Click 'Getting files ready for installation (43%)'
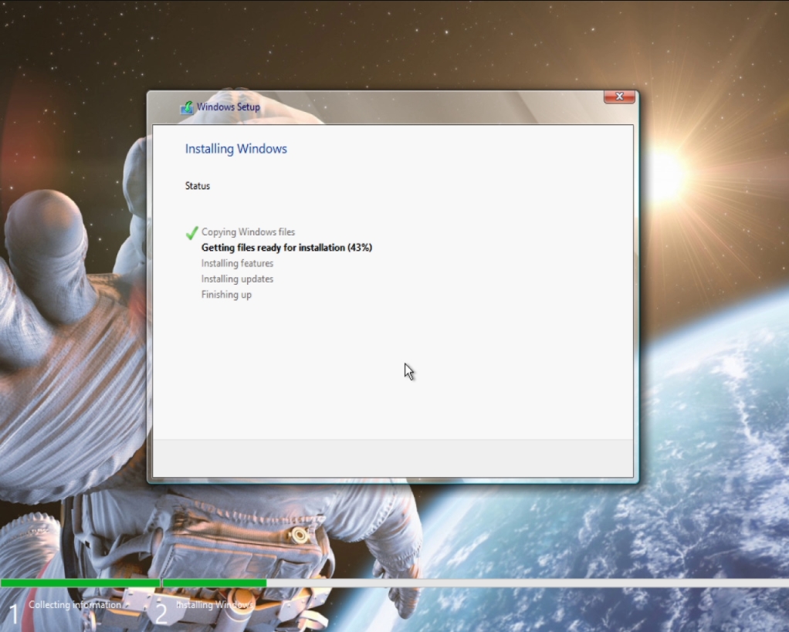The height and width of the screenshot is (632, 789). [287, 248]
